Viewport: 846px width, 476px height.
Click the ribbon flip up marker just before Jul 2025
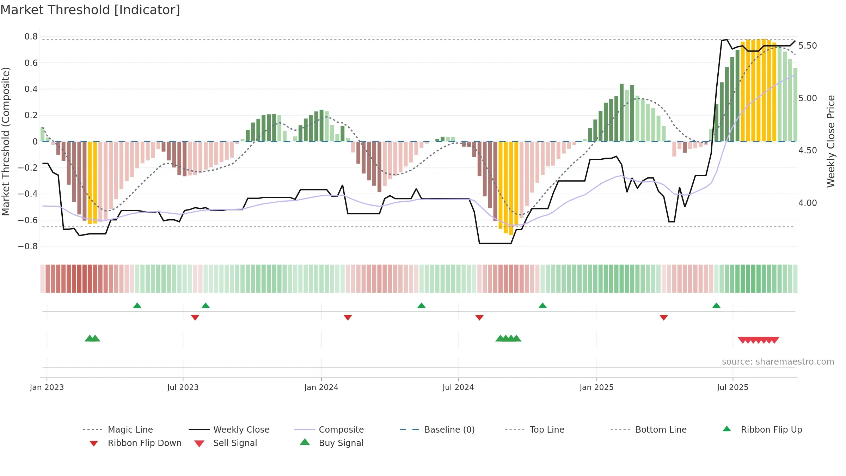[716, 305]
